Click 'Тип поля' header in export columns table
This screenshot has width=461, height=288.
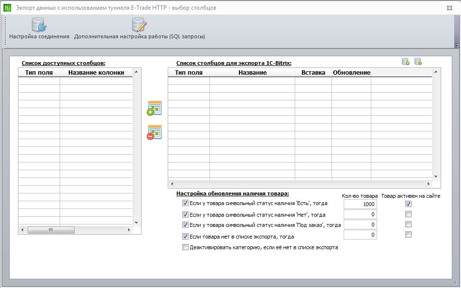[x=189, y=73]
